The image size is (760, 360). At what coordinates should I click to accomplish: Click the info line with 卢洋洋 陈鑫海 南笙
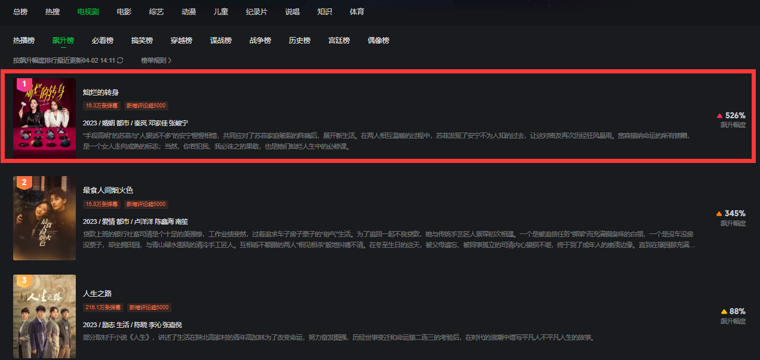[136, 221]
